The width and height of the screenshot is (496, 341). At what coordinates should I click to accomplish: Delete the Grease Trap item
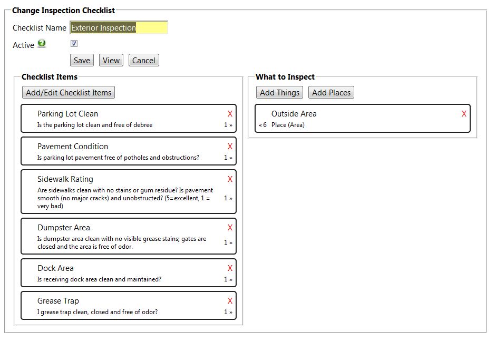click(230, 301)
